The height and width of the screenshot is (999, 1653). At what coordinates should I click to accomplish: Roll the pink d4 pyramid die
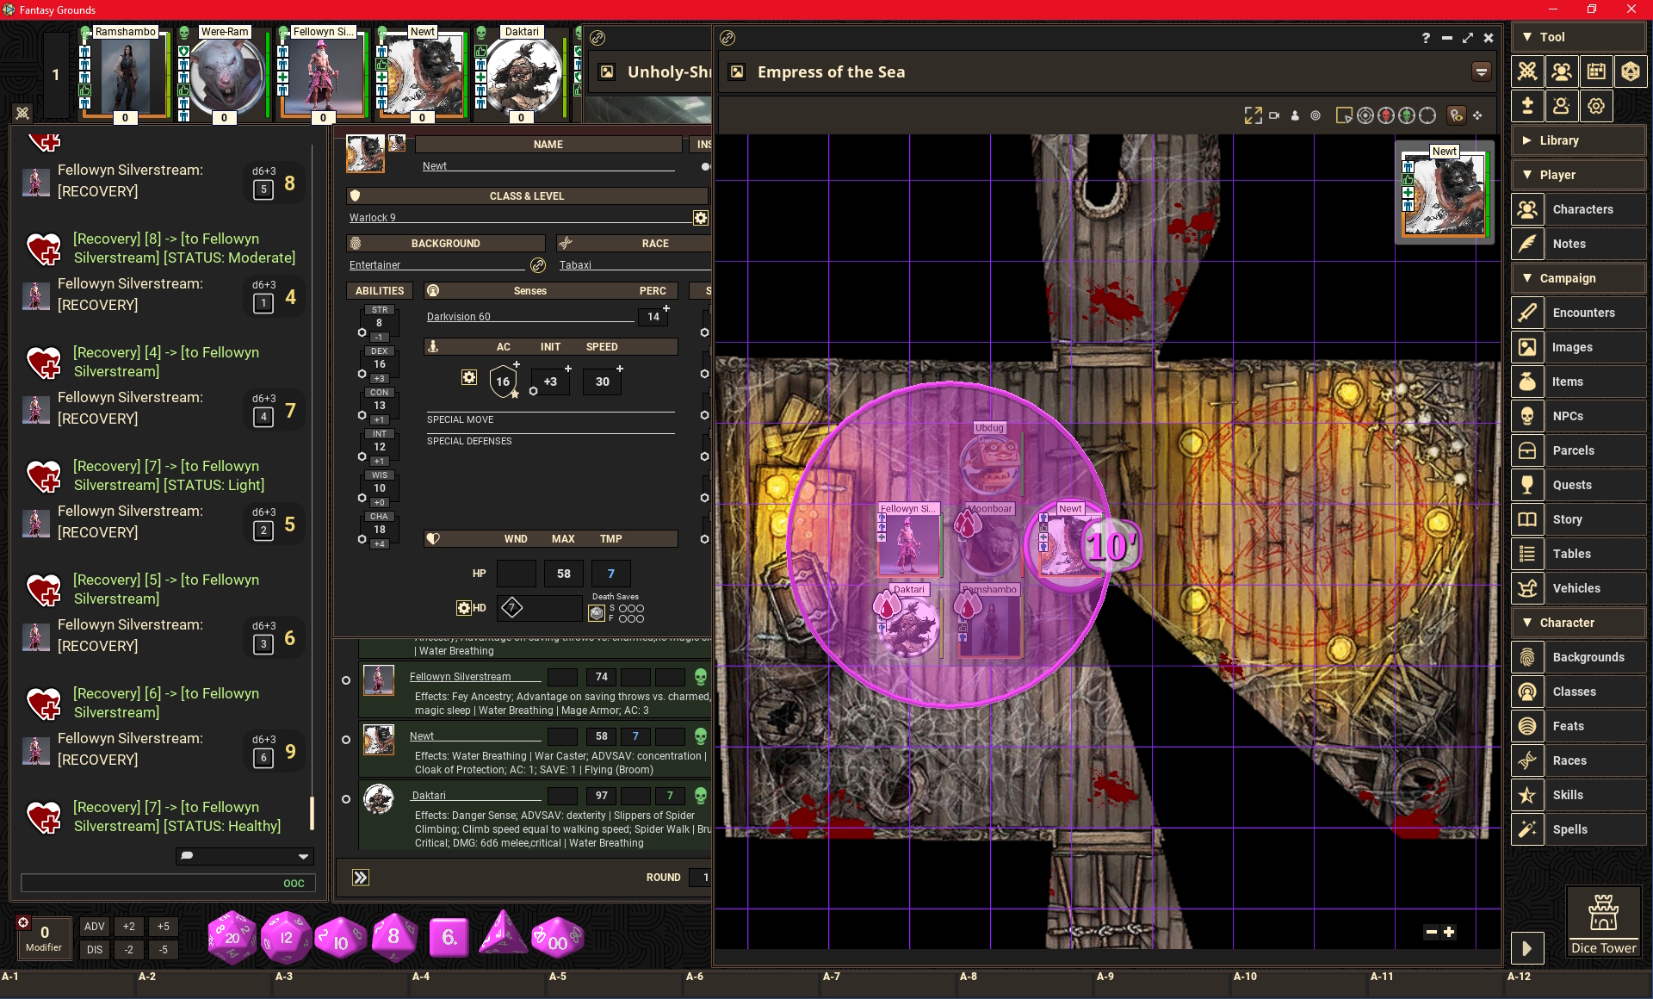click(x=503, y=934)
